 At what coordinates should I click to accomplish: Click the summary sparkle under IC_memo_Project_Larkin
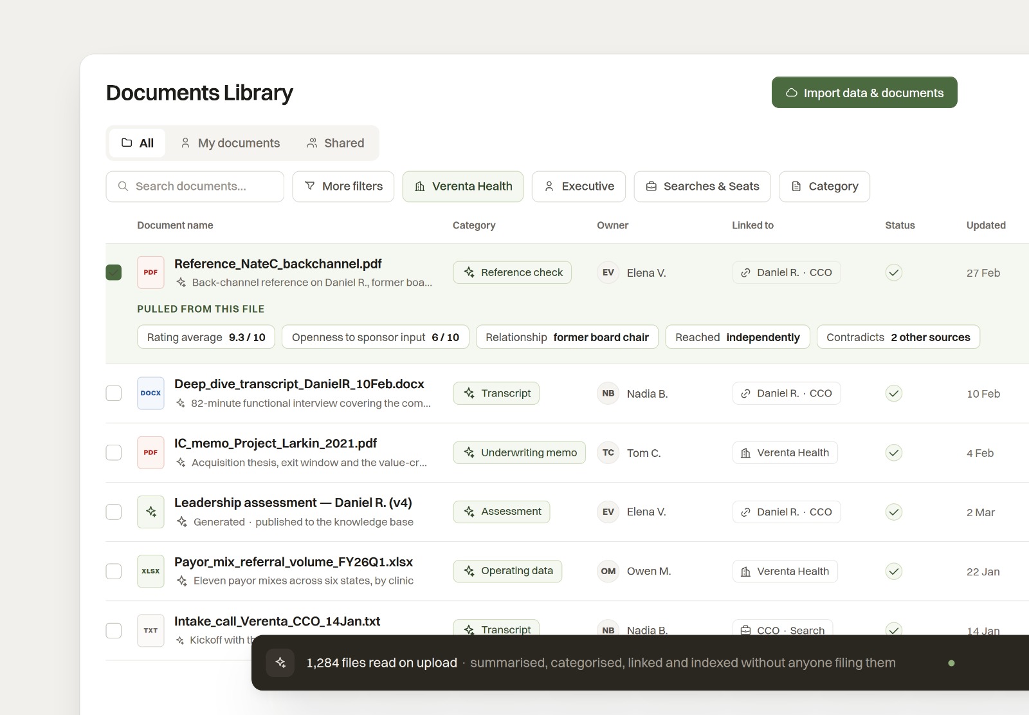tap(181, 463)
